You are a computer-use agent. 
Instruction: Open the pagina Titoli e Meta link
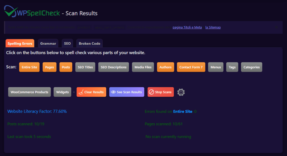tap(187, 27)
